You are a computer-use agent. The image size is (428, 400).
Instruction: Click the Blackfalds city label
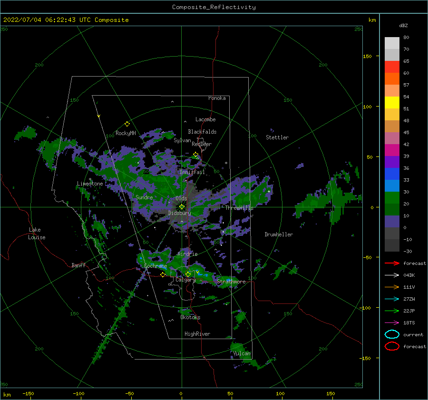(202, 132)
